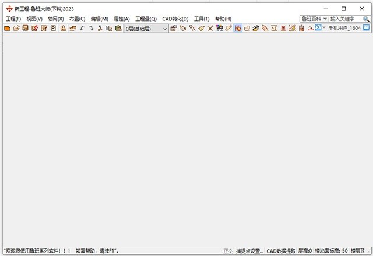Image resolution: width=373 pixels, height=256 pixels.
Task: Toggle 正交 ortho mode in status bar
Action: 228,251
